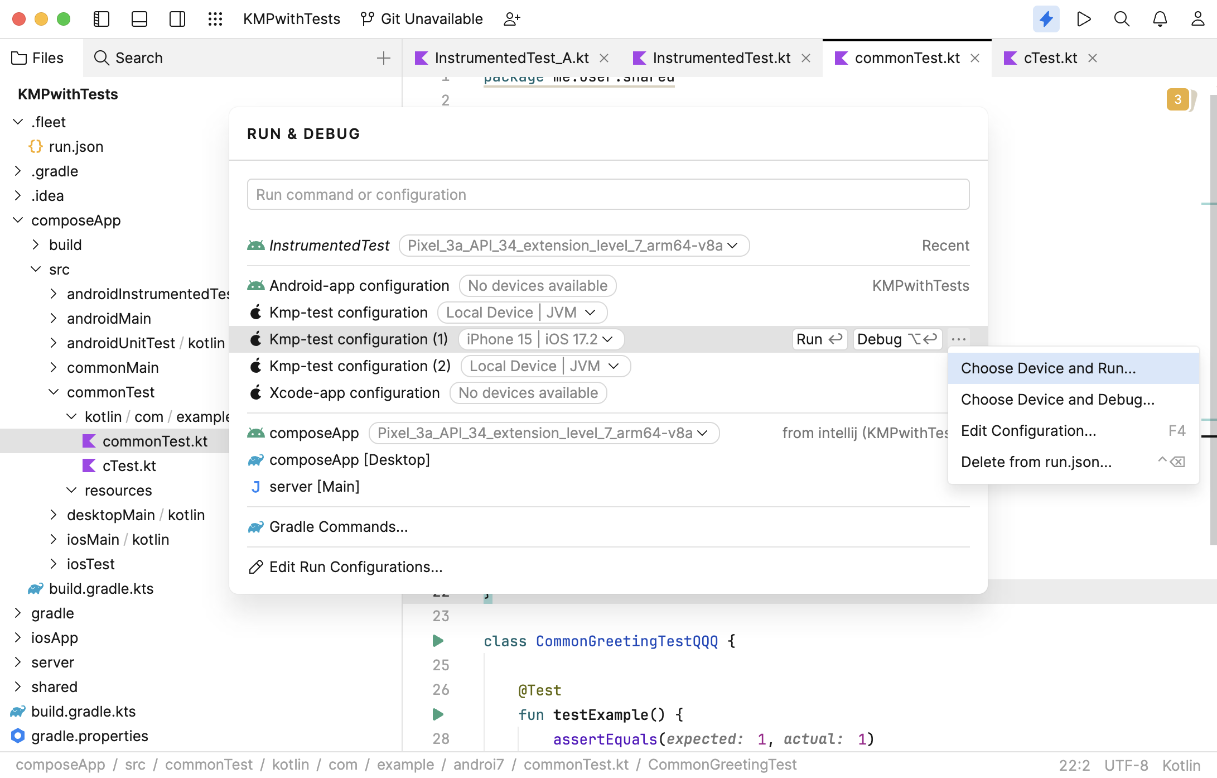Toggle sidebar Files panel visibility
The image size is (1217, 778).
[x=102, y=18]
